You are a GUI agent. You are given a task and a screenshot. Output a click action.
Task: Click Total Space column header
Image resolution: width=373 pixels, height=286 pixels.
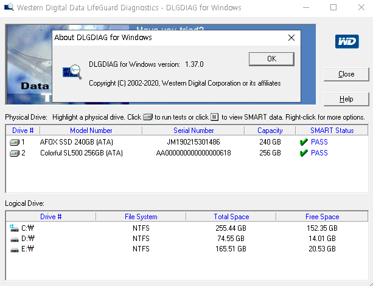pos(231,216)
